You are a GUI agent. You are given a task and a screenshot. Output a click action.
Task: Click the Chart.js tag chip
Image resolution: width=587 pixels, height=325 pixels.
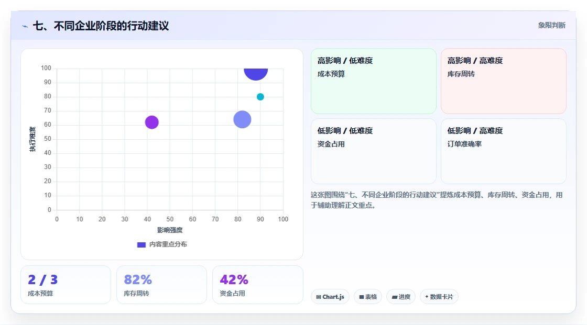point(330,297)
